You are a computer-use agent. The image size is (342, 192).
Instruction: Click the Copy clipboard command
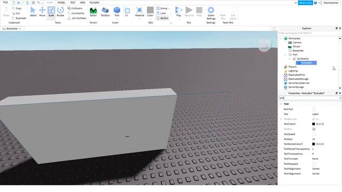click(x=17, y=9)
